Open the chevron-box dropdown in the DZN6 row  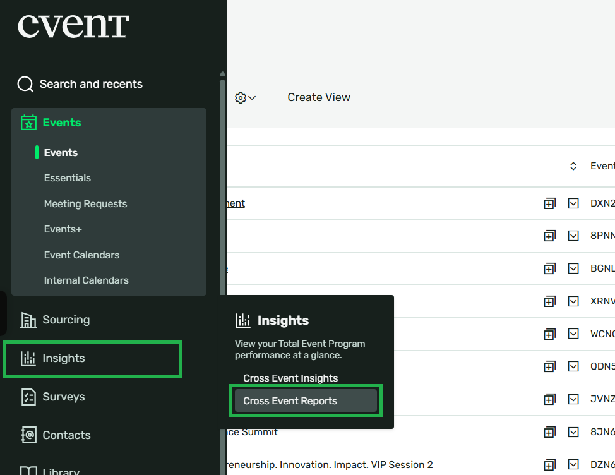click(573, 465)
